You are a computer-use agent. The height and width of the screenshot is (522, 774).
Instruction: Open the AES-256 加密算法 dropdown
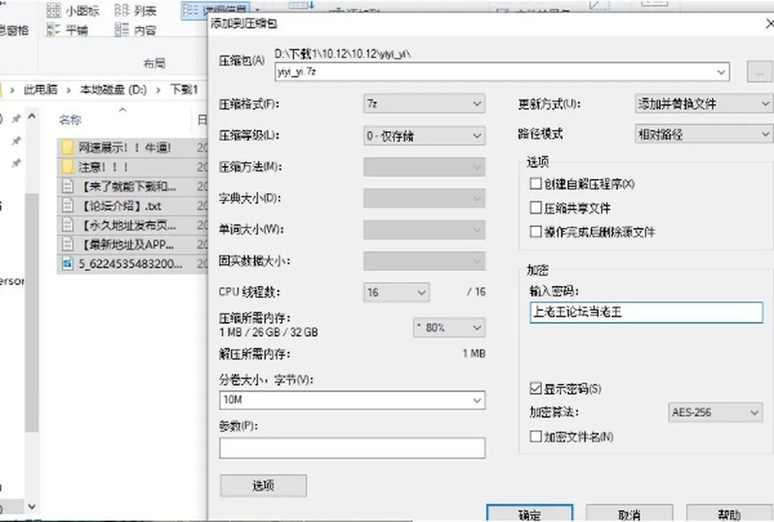[715, 412]
